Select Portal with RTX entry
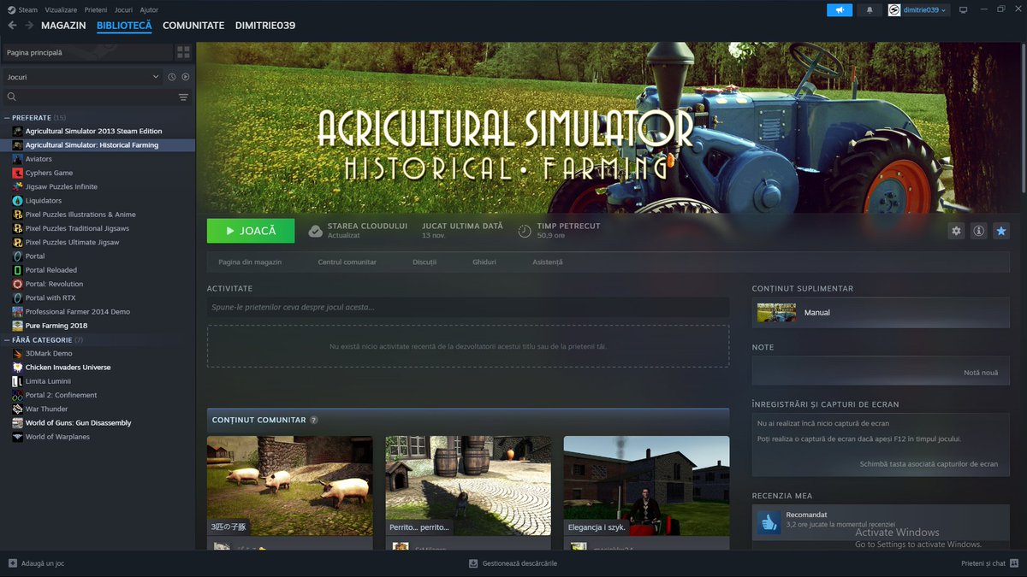 click(x=50, y=298)
